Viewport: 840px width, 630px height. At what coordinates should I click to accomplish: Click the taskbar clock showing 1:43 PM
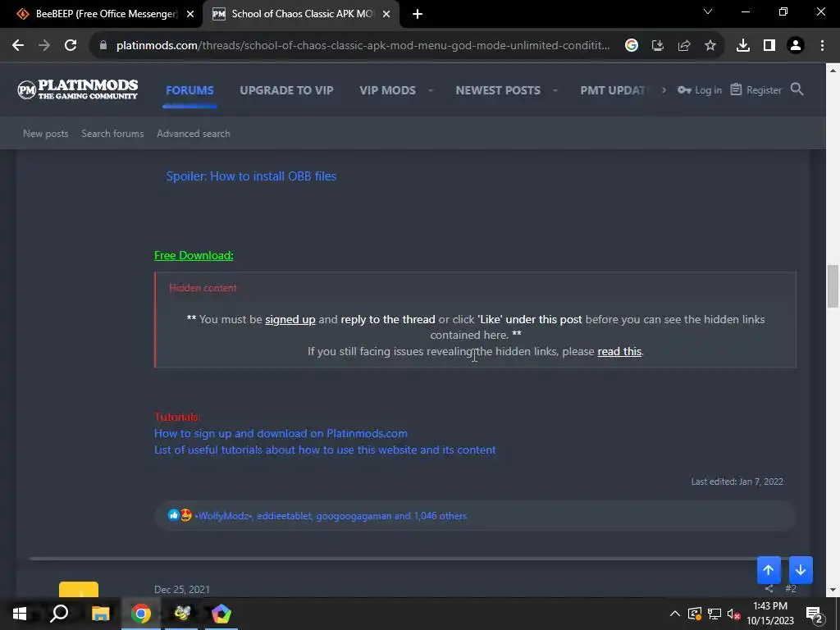(x=770, y=614)
